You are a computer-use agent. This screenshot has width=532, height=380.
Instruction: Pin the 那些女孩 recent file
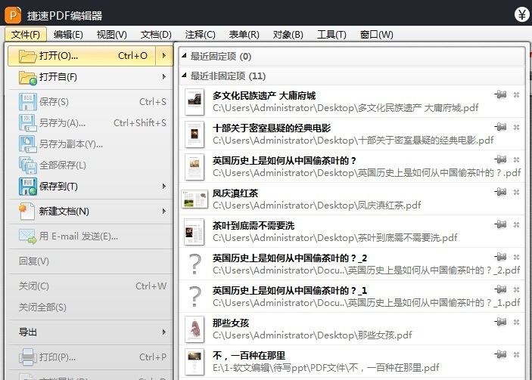click(500, 322)
